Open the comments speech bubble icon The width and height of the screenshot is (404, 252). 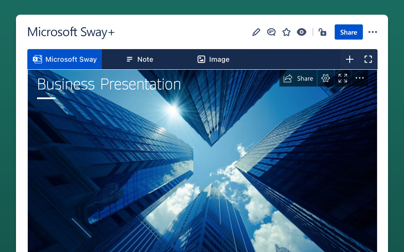point(271,32)
